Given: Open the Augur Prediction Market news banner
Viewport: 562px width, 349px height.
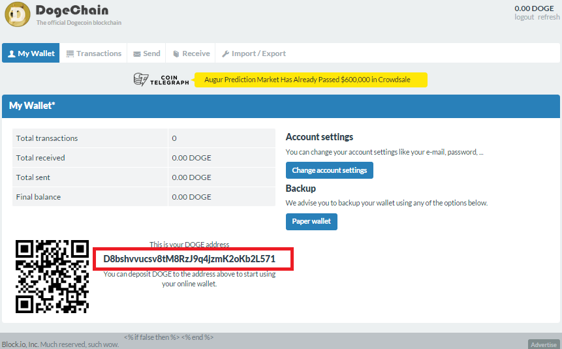Looking at the screenshot, I should [x=311, y=80].
